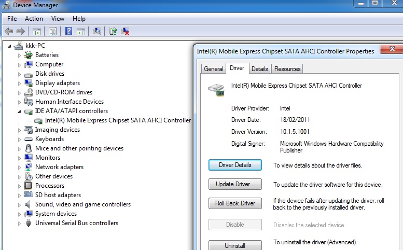Select the Display adapters icon

tap(28, 83)
